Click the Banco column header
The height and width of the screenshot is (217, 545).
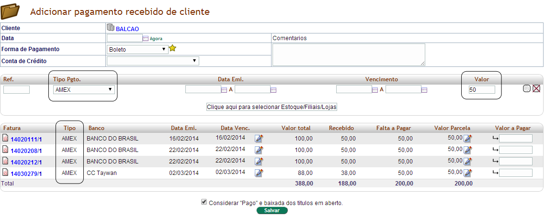pos(96,128)
